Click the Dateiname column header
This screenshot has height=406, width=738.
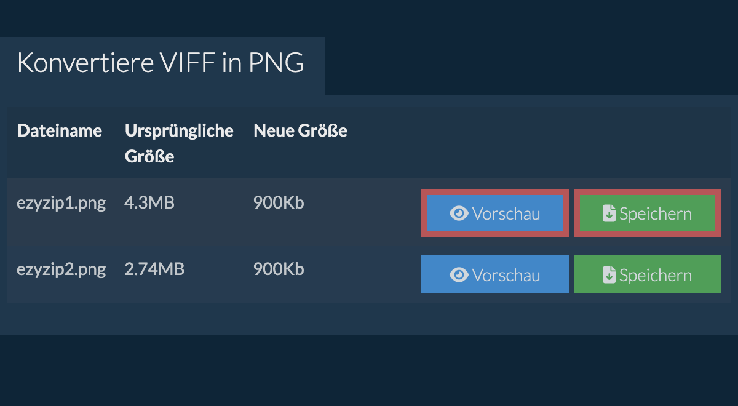coord(60,130)
